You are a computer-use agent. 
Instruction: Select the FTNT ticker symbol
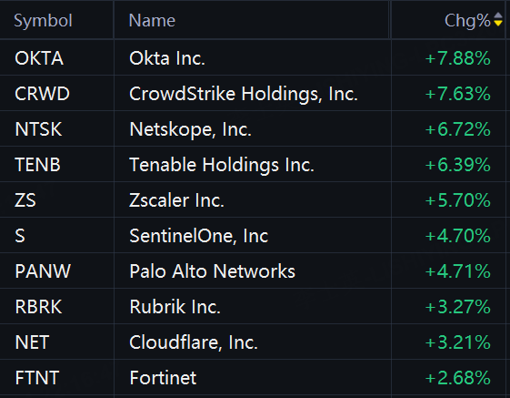(37, 378)
